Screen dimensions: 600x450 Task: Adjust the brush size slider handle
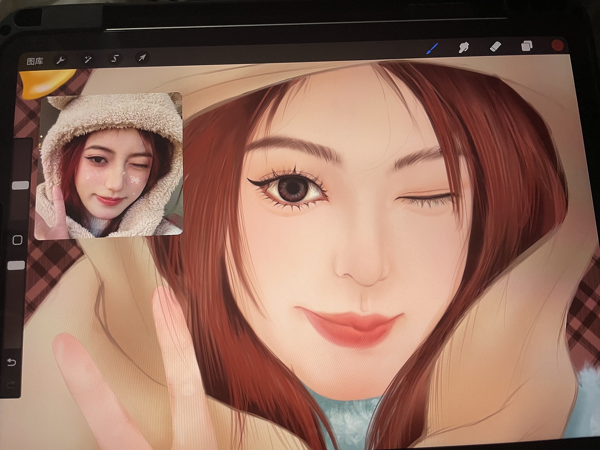tap(21, 185)
